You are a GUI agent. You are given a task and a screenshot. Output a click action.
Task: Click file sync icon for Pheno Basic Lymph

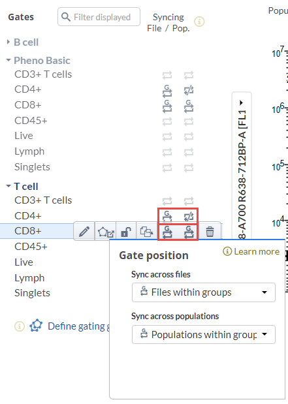point(167,152)
